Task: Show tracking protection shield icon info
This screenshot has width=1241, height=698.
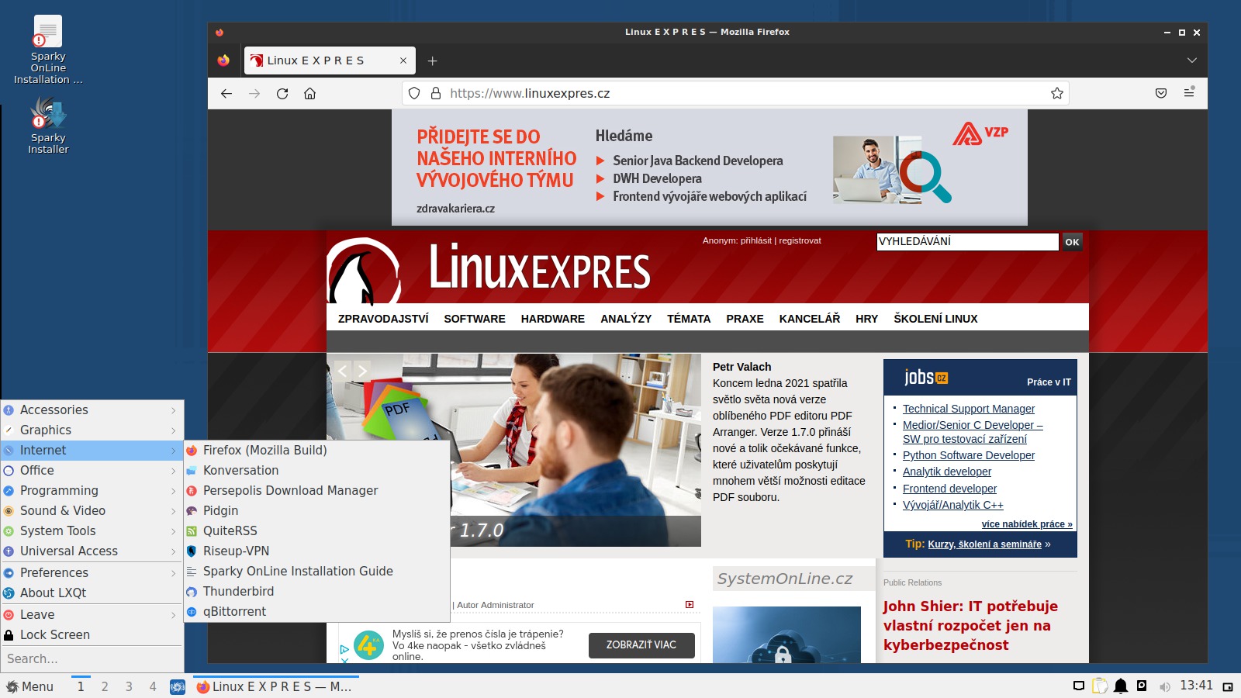Action: pos(414,93)
